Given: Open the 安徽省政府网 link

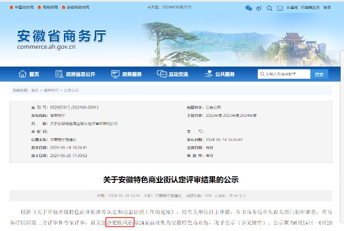Looking at the screenshot, I should 76,8.
